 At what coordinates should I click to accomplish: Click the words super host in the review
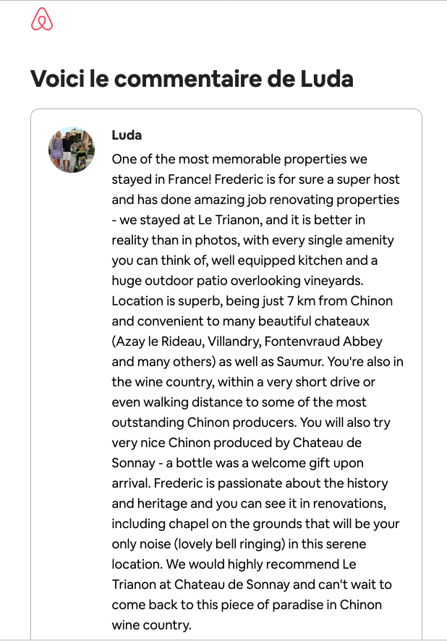point(367,179)
